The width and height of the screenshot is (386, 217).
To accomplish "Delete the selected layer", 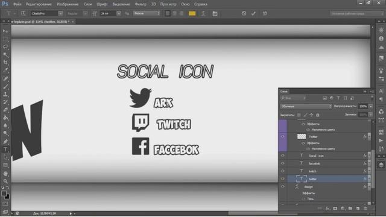I will pyautogui.click(x=365, y=209).
